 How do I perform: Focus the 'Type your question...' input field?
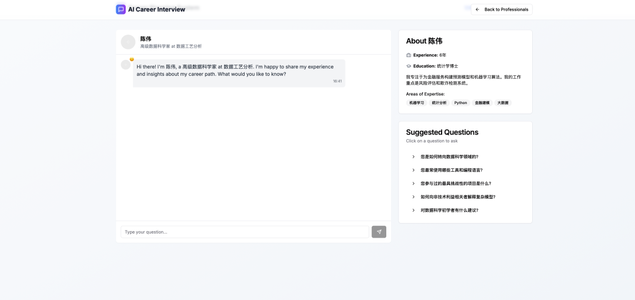pyautogui.click(x=245, y=232)
